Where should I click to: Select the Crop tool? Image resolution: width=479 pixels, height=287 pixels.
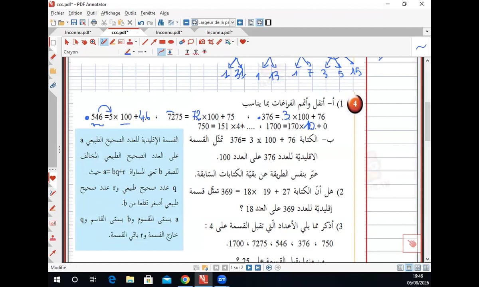tap(211, 42)
